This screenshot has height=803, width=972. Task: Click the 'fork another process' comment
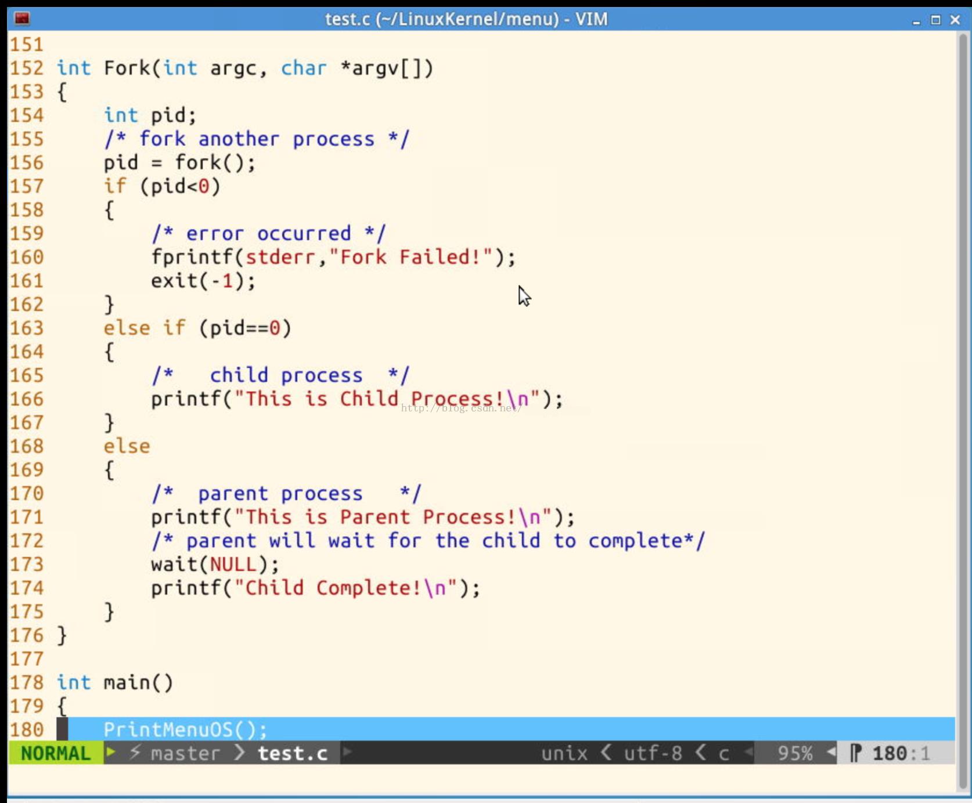coord(257,139)
